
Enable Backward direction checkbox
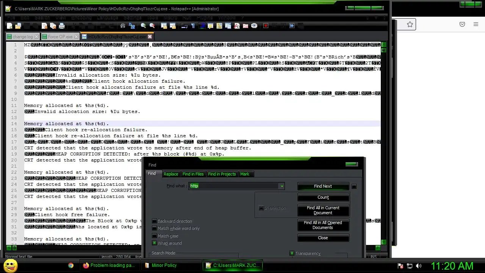(x=154, y=221)
